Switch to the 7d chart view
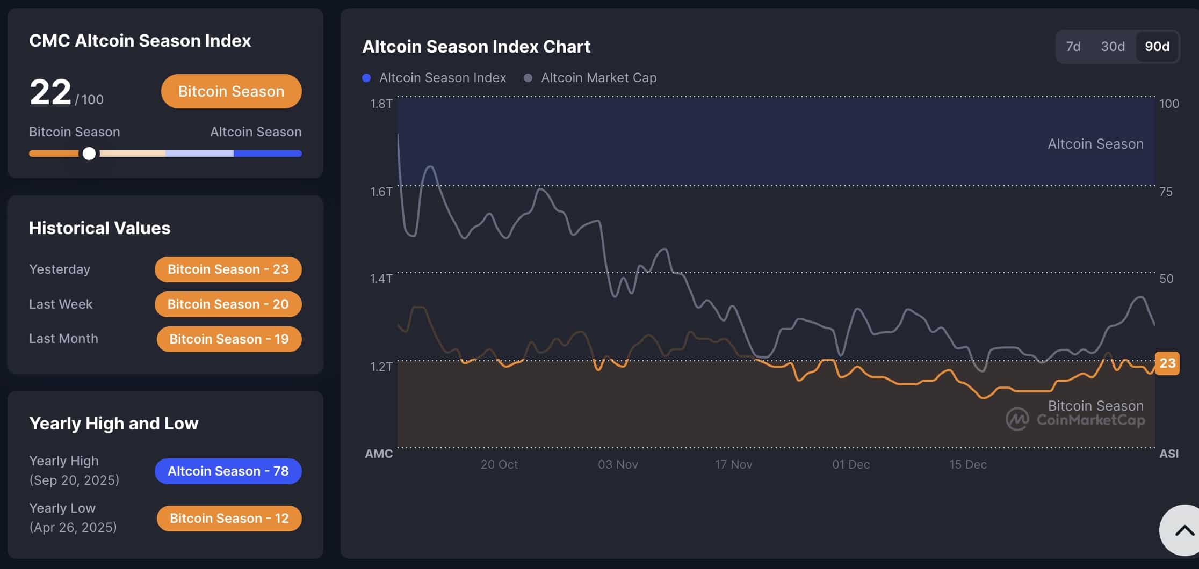Image resolution: width=1199 pixels, height=569 pixels. 1073,47
